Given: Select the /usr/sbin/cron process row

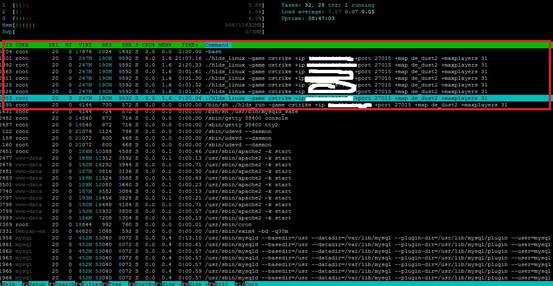Looking at the screenshot, I should (x=276, y=224).
